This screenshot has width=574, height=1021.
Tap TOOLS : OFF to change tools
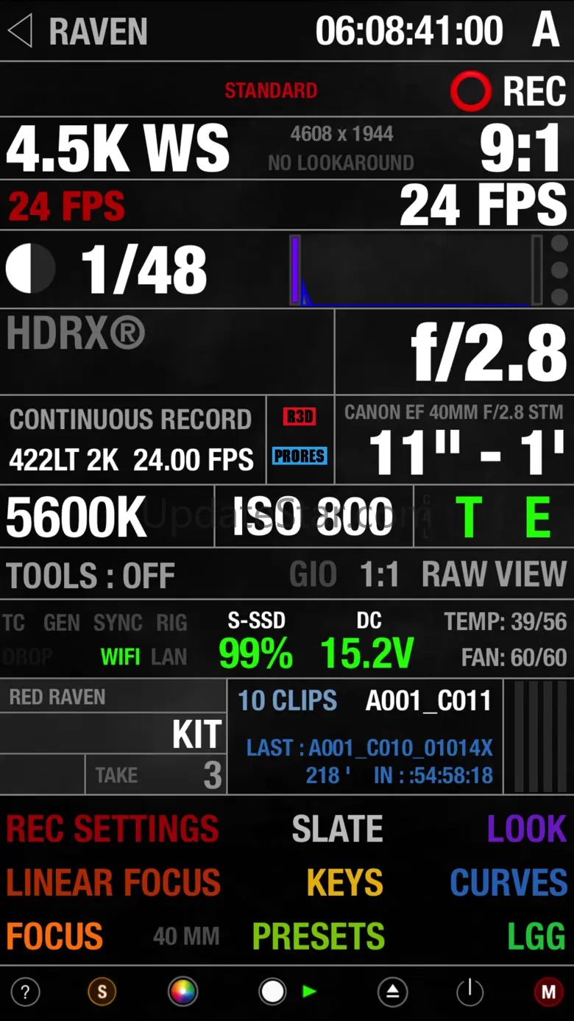(91, 576)
